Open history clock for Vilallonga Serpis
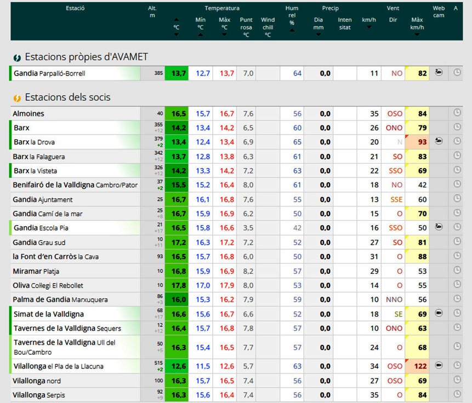Screen dimensions: 472x403 coord(457,394)
